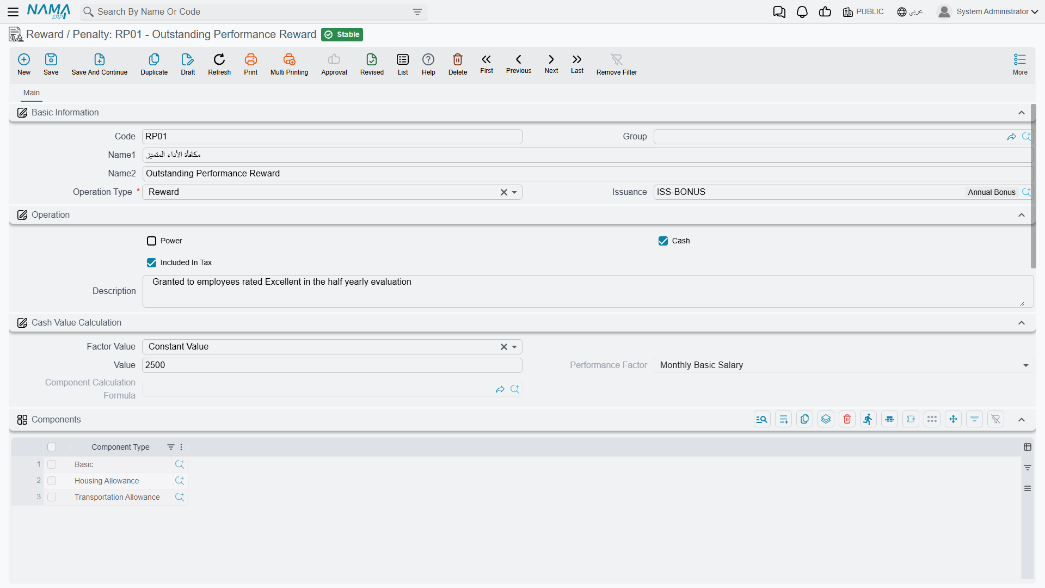Open the notifications bell
The width and height of the screenshot is (1045, 588).
(802, 12)
